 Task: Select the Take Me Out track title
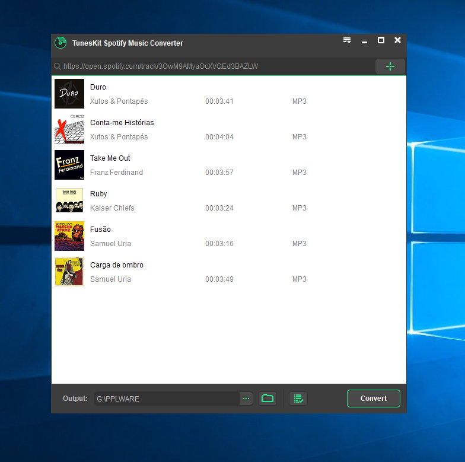click(110, 158)
